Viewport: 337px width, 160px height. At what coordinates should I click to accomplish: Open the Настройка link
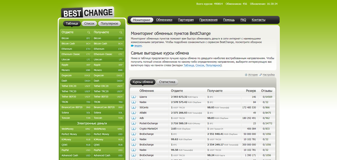click(x=269, y=75)
